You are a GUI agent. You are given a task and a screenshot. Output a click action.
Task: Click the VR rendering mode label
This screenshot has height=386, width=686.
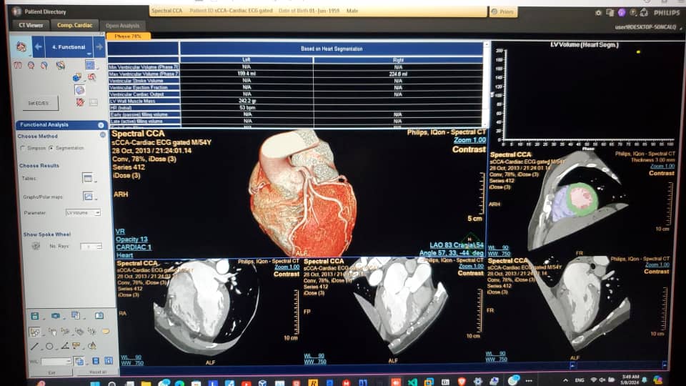(x=120, y=232)
